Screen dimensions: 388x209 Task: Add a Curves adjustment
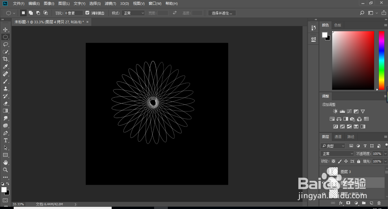point(349,111)
